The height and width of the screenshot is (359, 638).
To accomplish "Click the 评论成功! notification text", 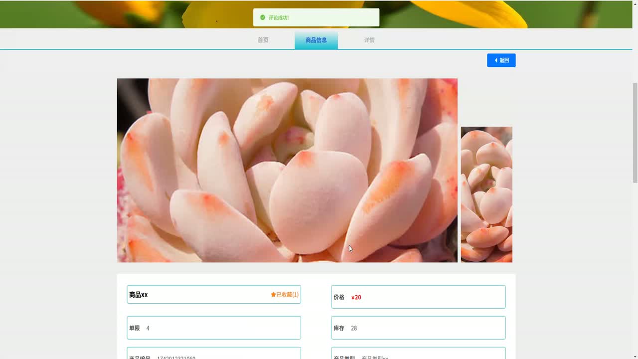I will click(279, 17).
